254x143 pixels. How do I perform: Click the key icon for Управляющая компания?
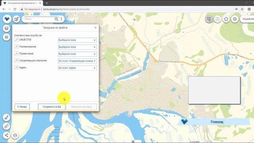(x=16, y=61)
